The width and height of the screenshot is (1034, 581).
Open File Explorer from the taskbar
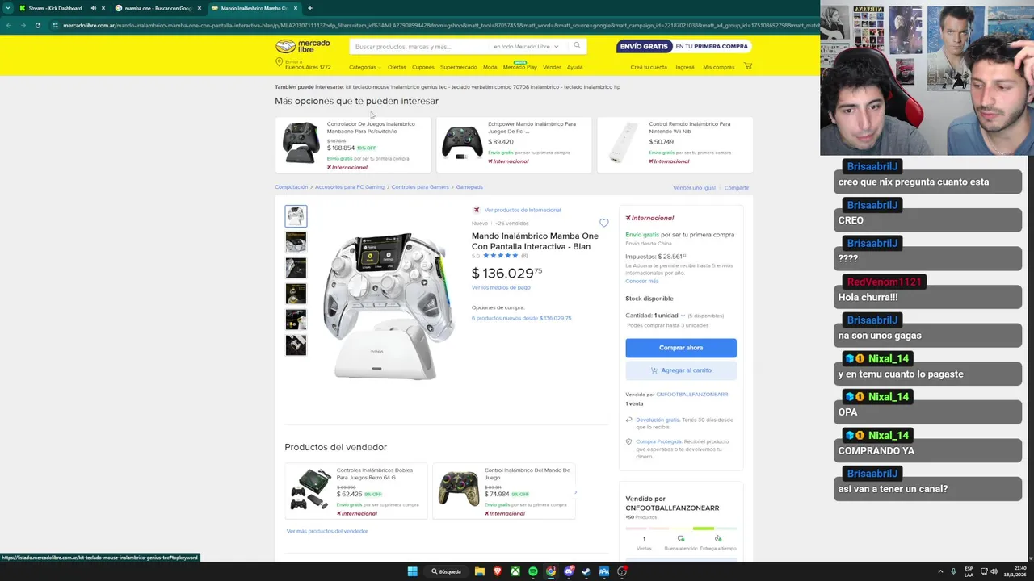pos(480,571)
